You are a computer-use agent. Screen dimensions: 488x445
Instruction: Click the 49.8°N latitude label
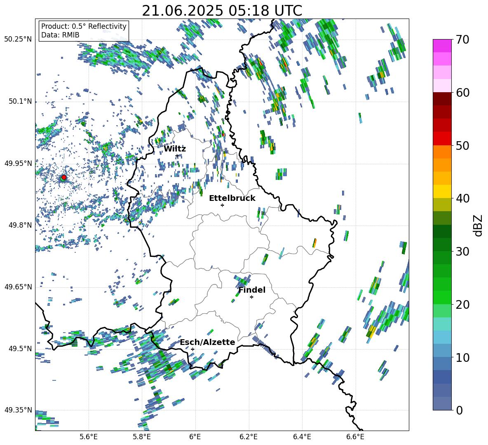coord(20,225)
